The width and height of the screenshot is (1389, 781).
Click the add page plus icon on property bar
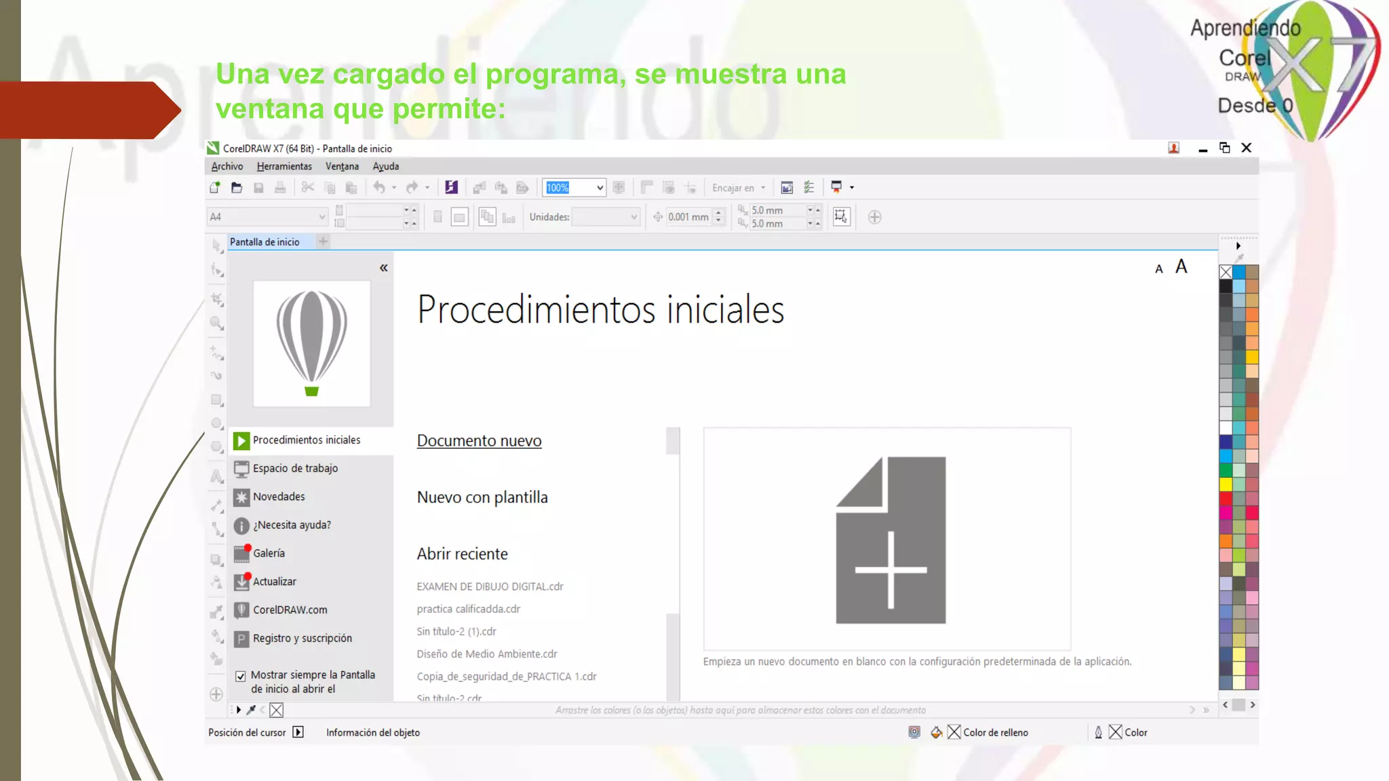(875, 218)
